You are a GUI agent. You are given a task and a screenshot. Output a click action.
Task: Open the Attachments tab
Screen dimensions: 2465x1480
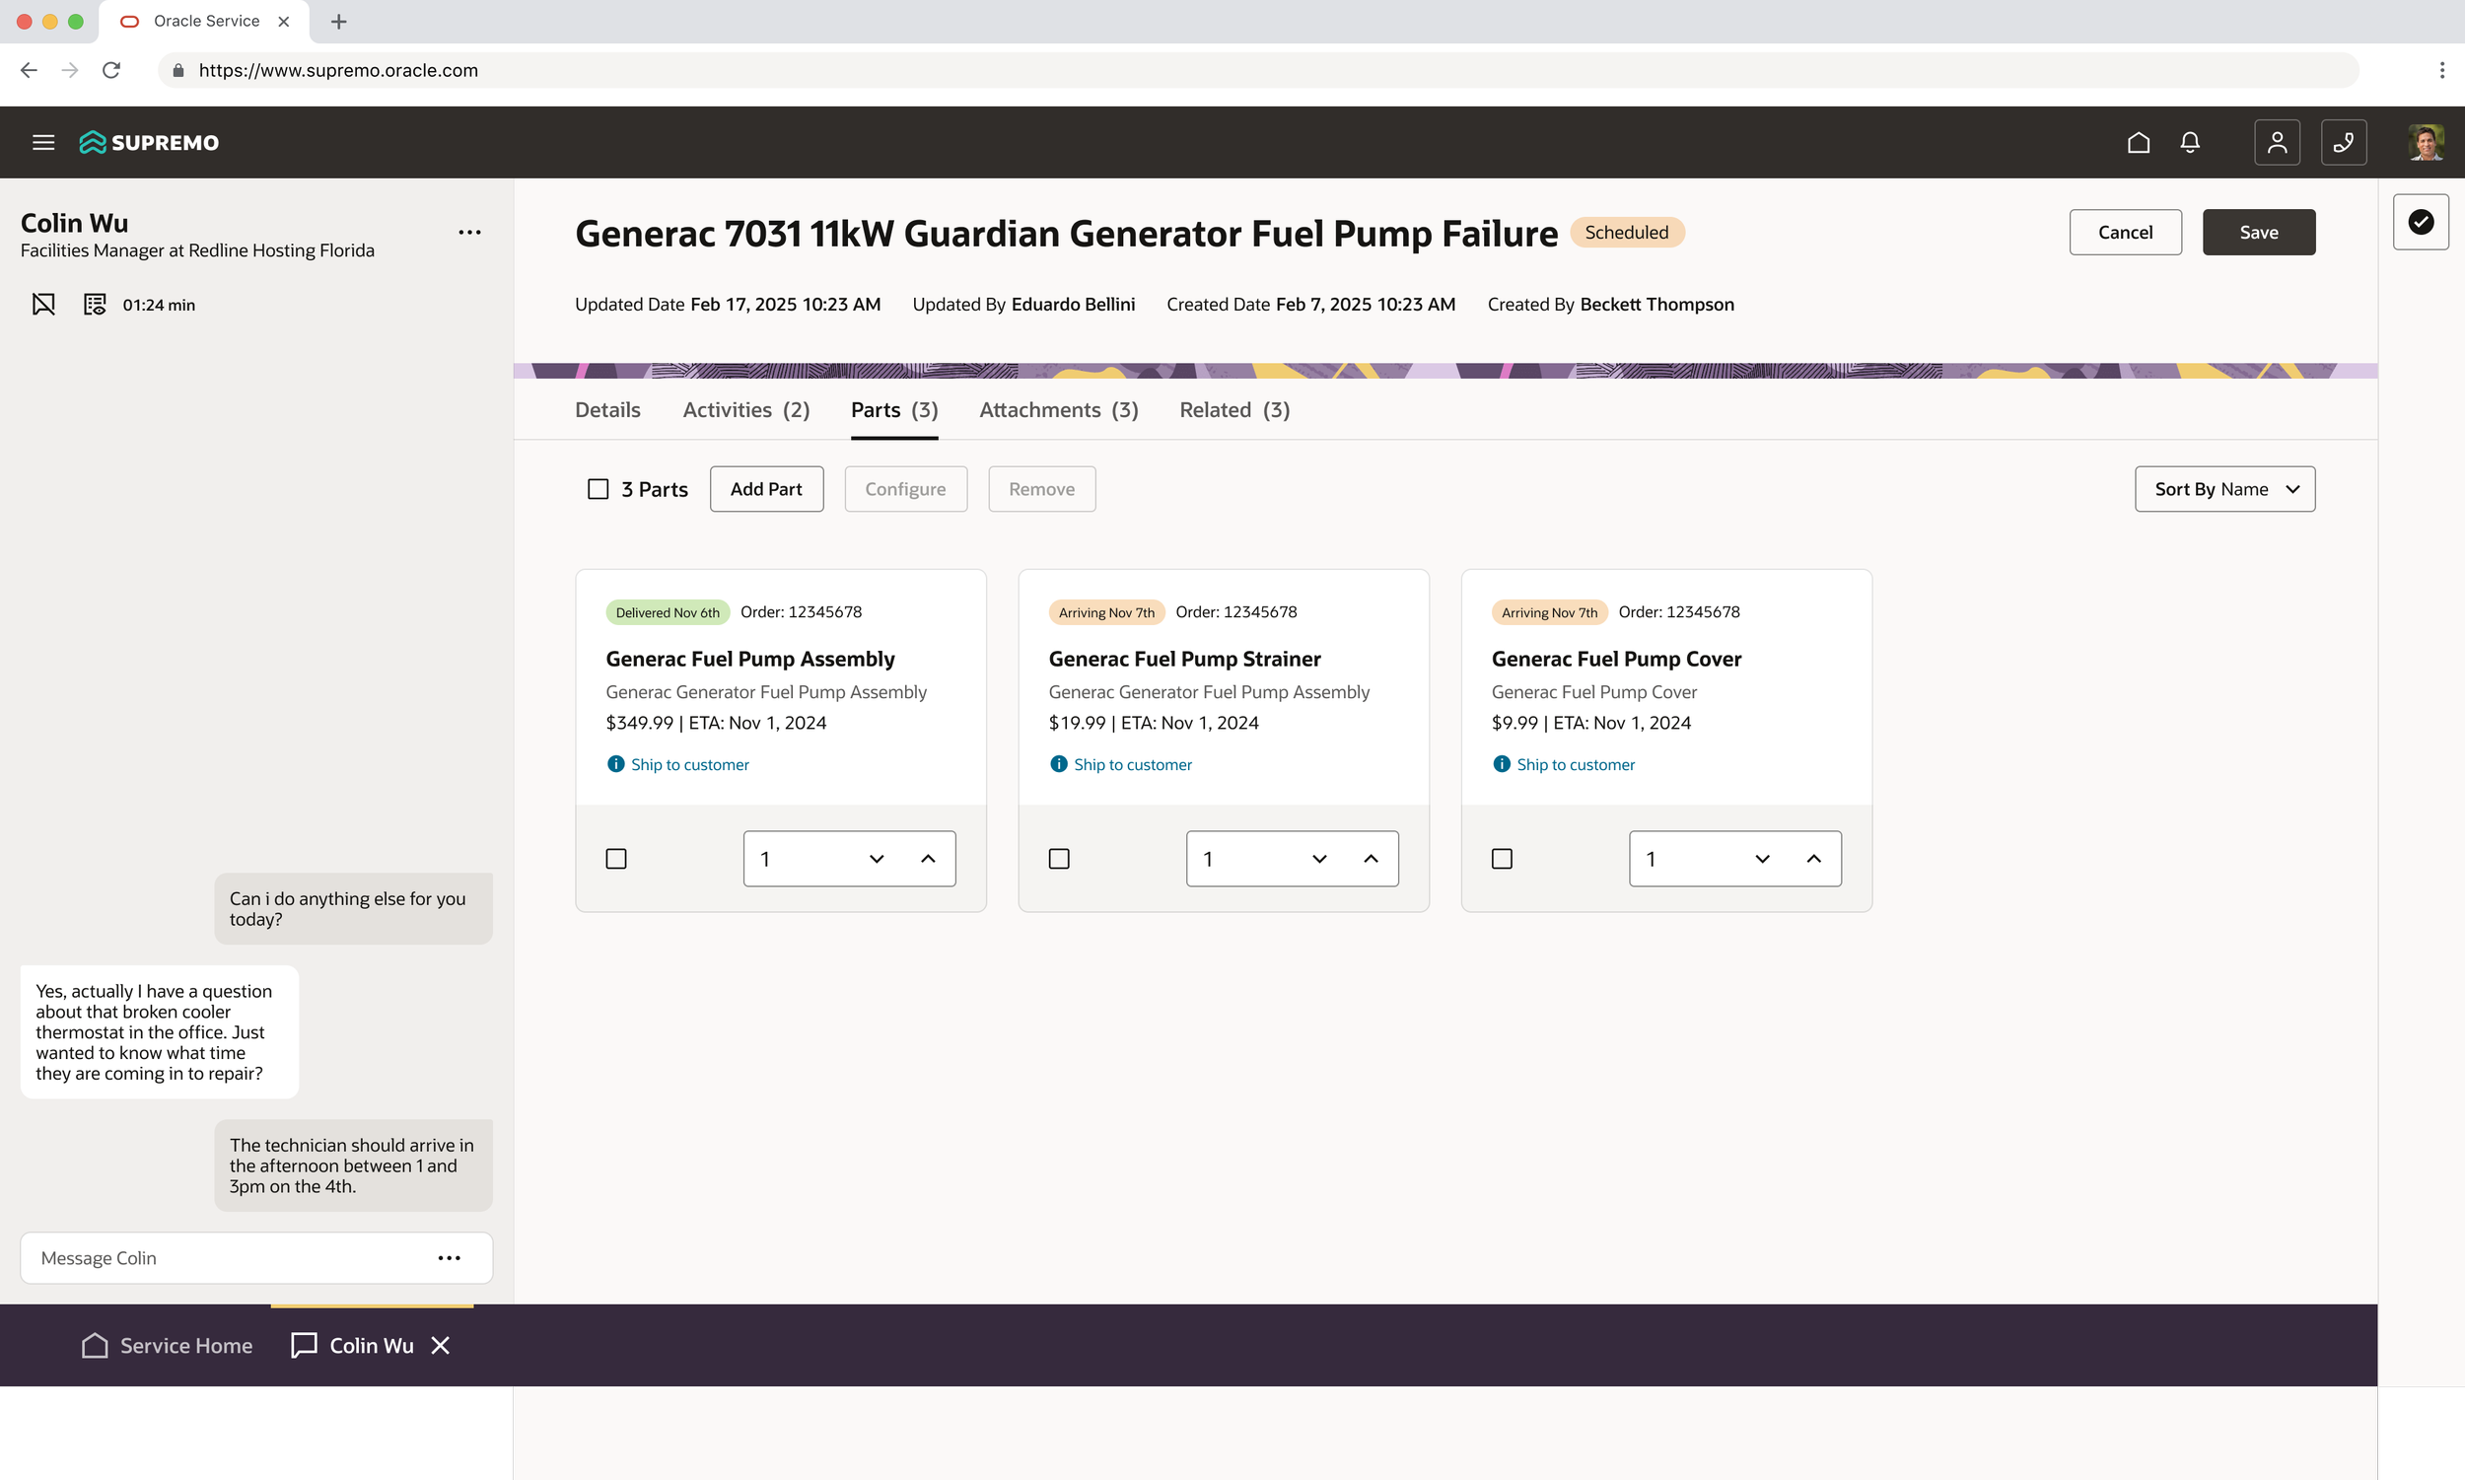point(1058,410)
